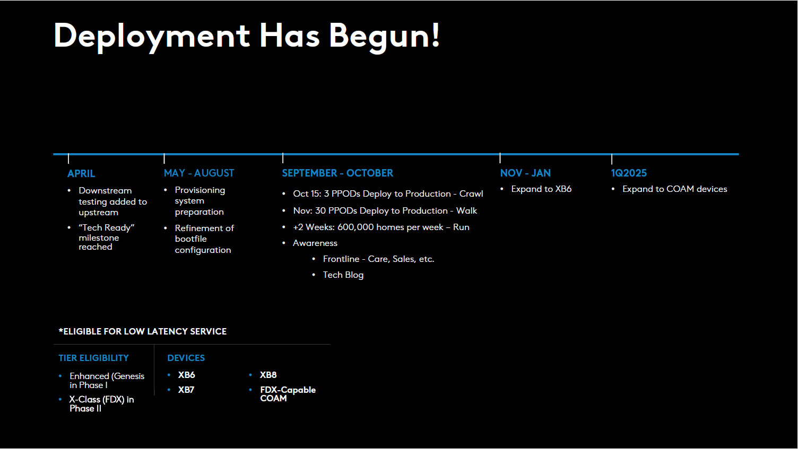Click 'Expand to COAM devices' bullet
This screenshot has width=798, height=449.
pos(674,189)
